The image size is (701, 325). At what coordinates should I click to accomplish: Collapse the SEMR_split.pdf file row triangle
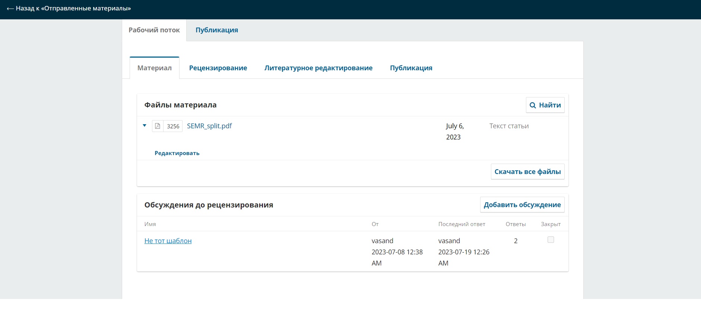[145, 126]
